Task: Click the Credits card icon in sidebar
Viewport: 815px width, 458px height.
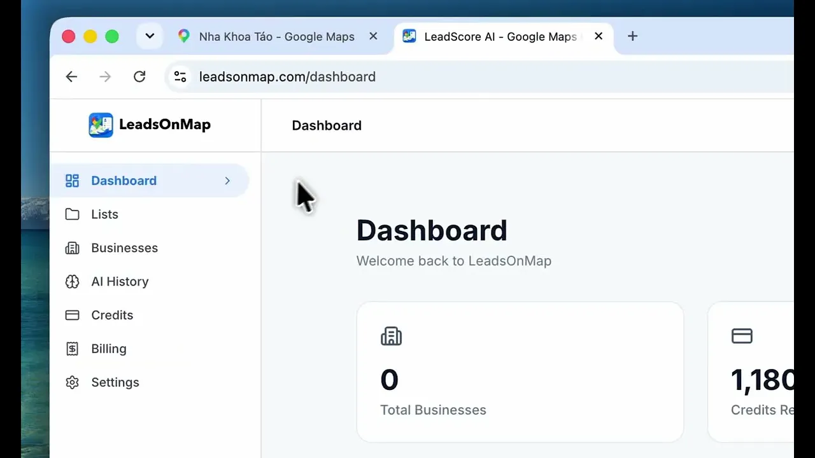Action: (73, 316)
